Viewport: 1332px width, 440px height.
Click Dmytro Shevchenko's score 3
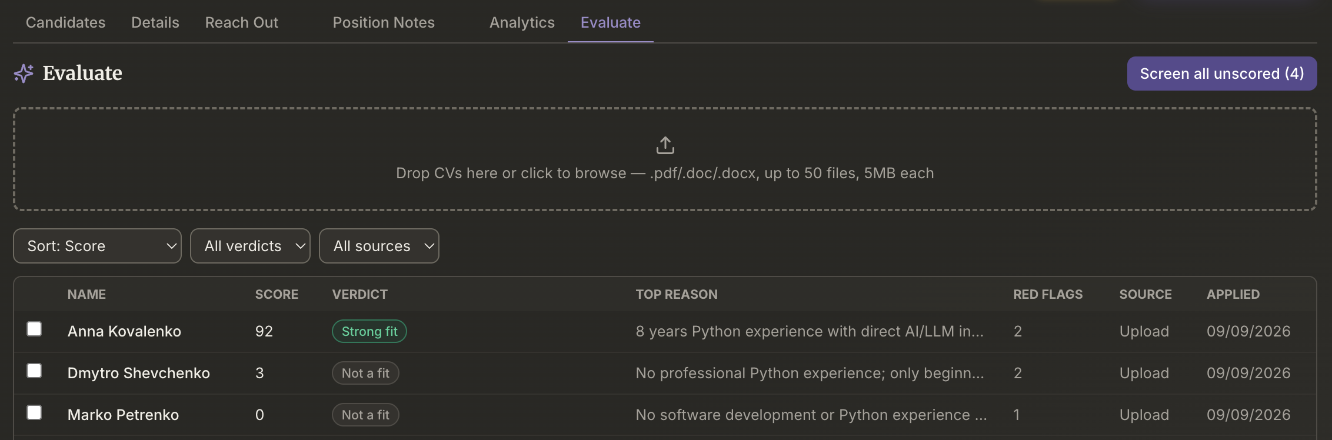pyautogui.click(x=259, y=373)
